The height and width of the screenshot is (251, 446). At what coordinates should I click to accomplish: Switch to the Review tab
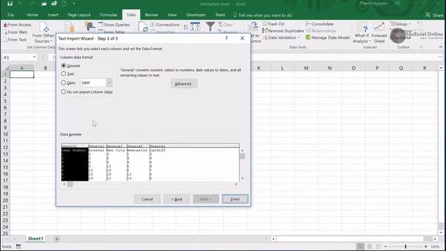(151, 15)
